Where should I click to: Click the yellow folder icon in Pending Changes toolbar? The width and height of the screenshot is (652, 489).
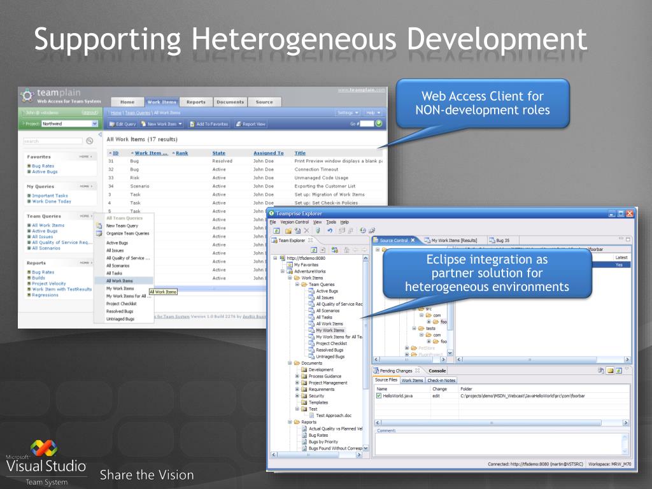[x=610, y=371]
